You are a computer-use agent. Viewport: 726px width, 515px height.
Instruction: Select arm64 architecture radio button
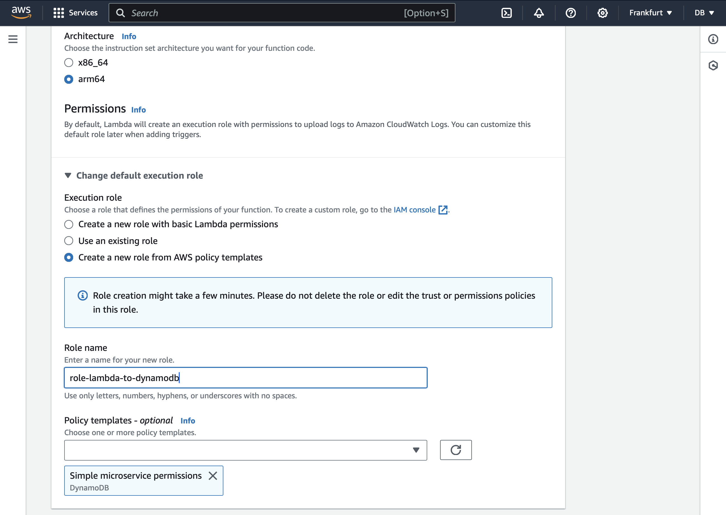tap(68, 79)
